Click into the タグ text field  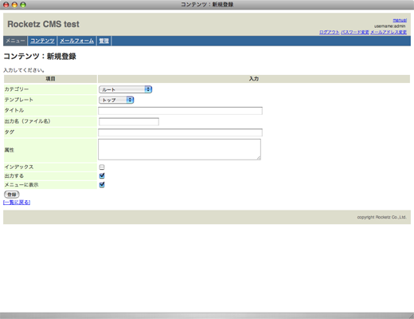(180, 132)
